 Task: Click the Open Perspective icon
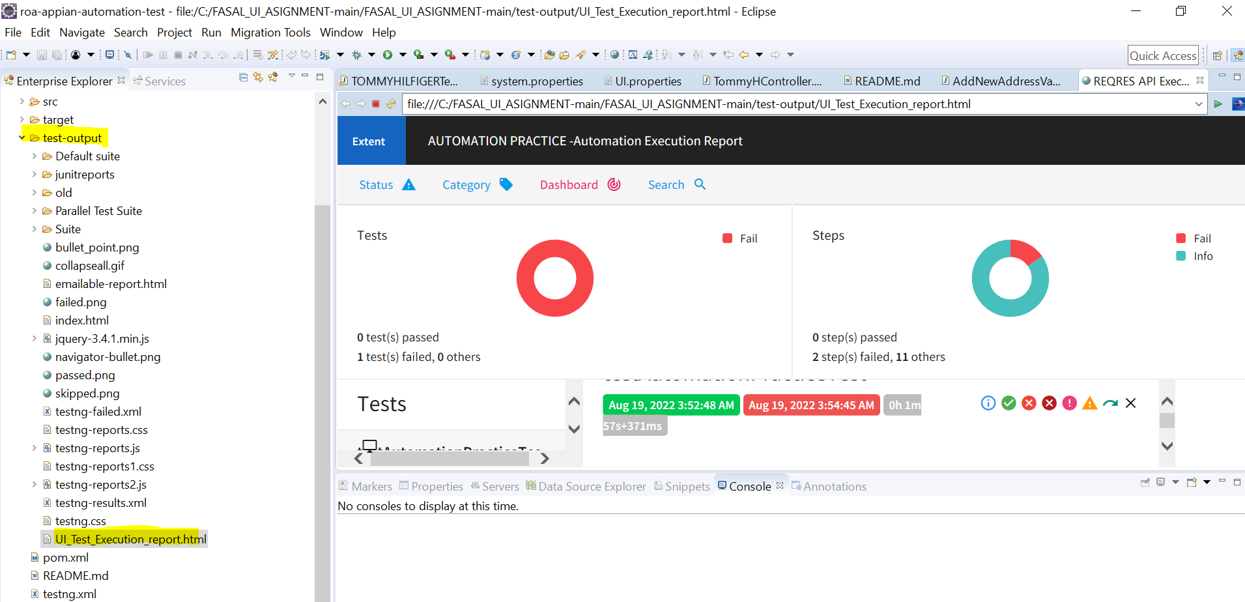(1217, 55)
